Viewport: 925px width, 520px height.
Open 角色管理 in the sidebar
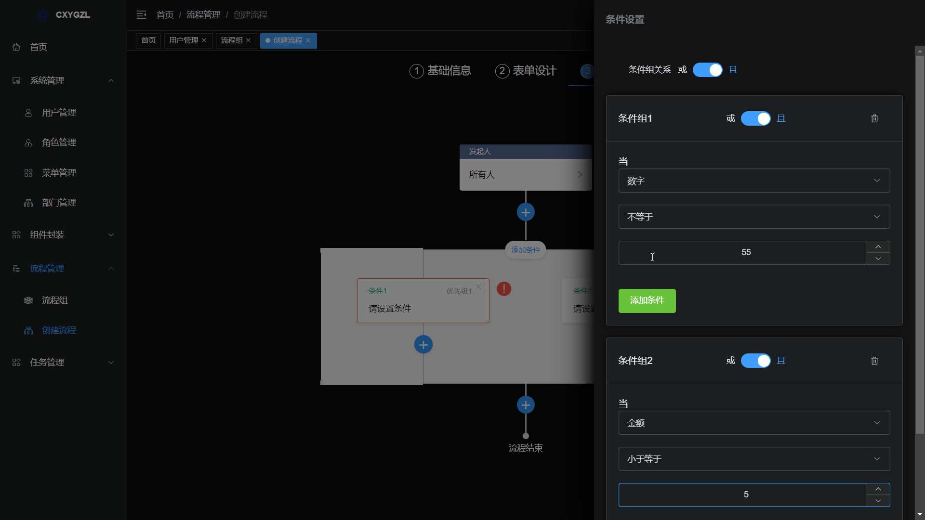(63, 143)
